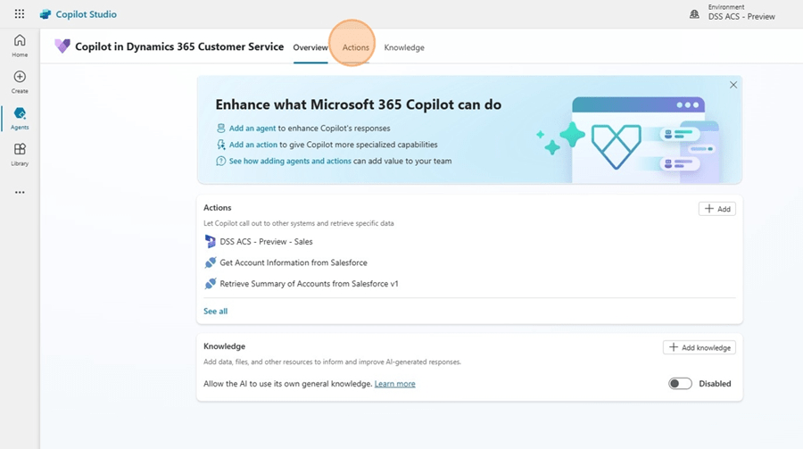Select Agents in the left sidebar
The height and width of the screenshot is (449, 803).
tap(20, 118)
